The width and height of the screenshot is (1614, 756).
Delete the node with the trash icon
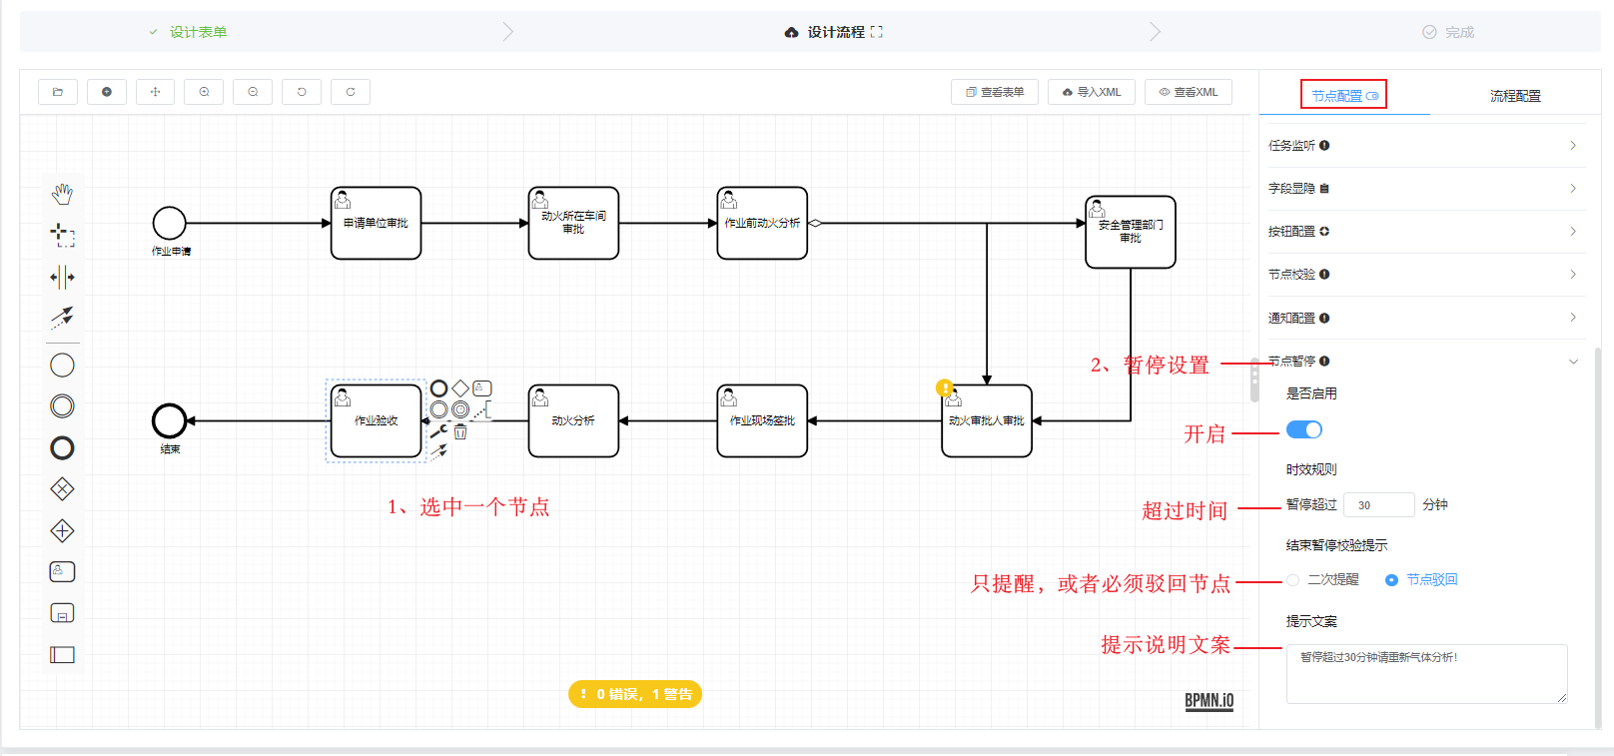coord(460,431)
